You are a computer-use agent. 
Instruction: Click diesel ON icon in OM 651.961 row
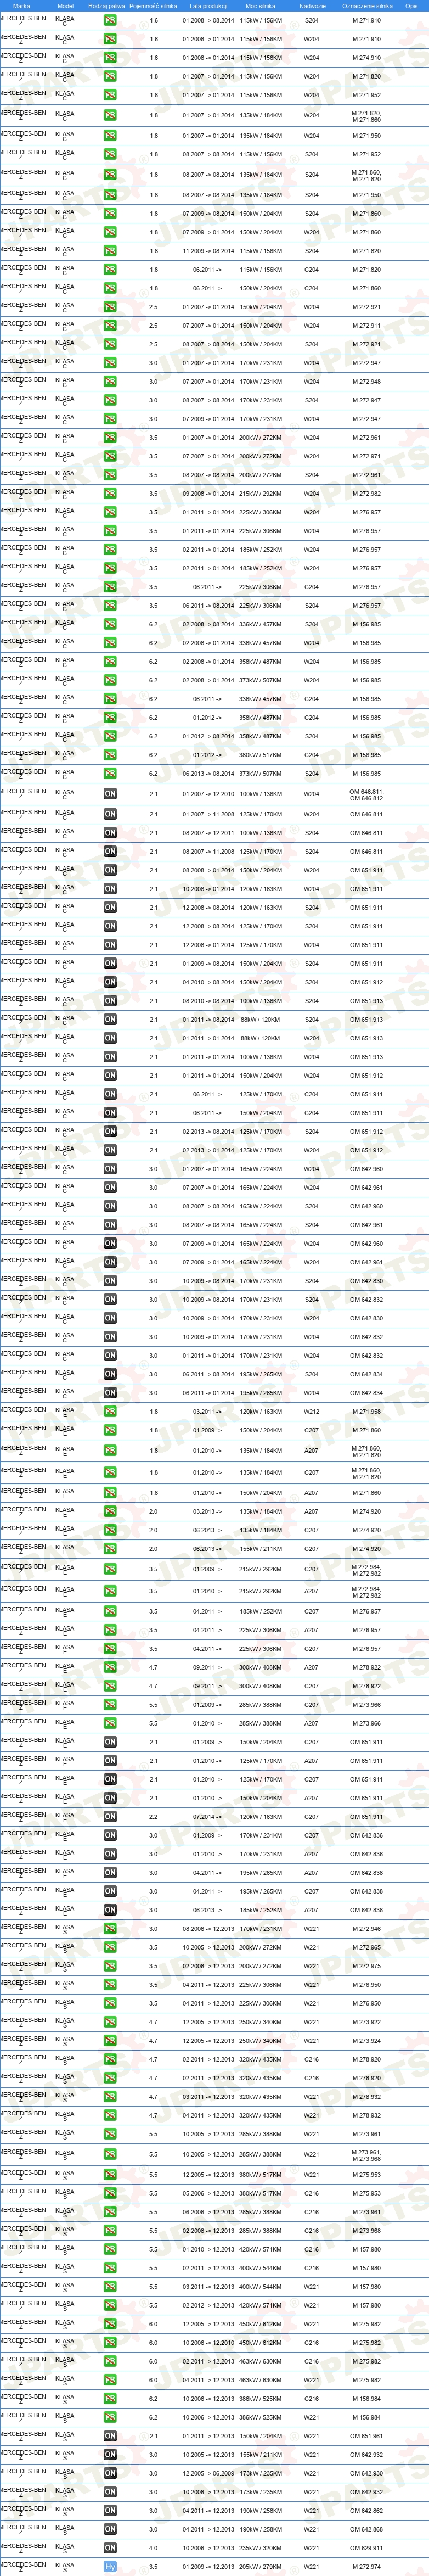click(x=110, y=2436)
